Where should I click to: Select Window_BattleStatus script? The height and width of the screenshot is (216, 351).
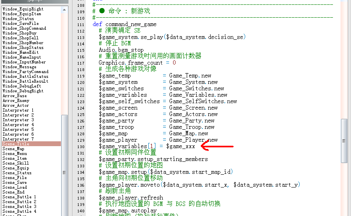pos(25,77)
